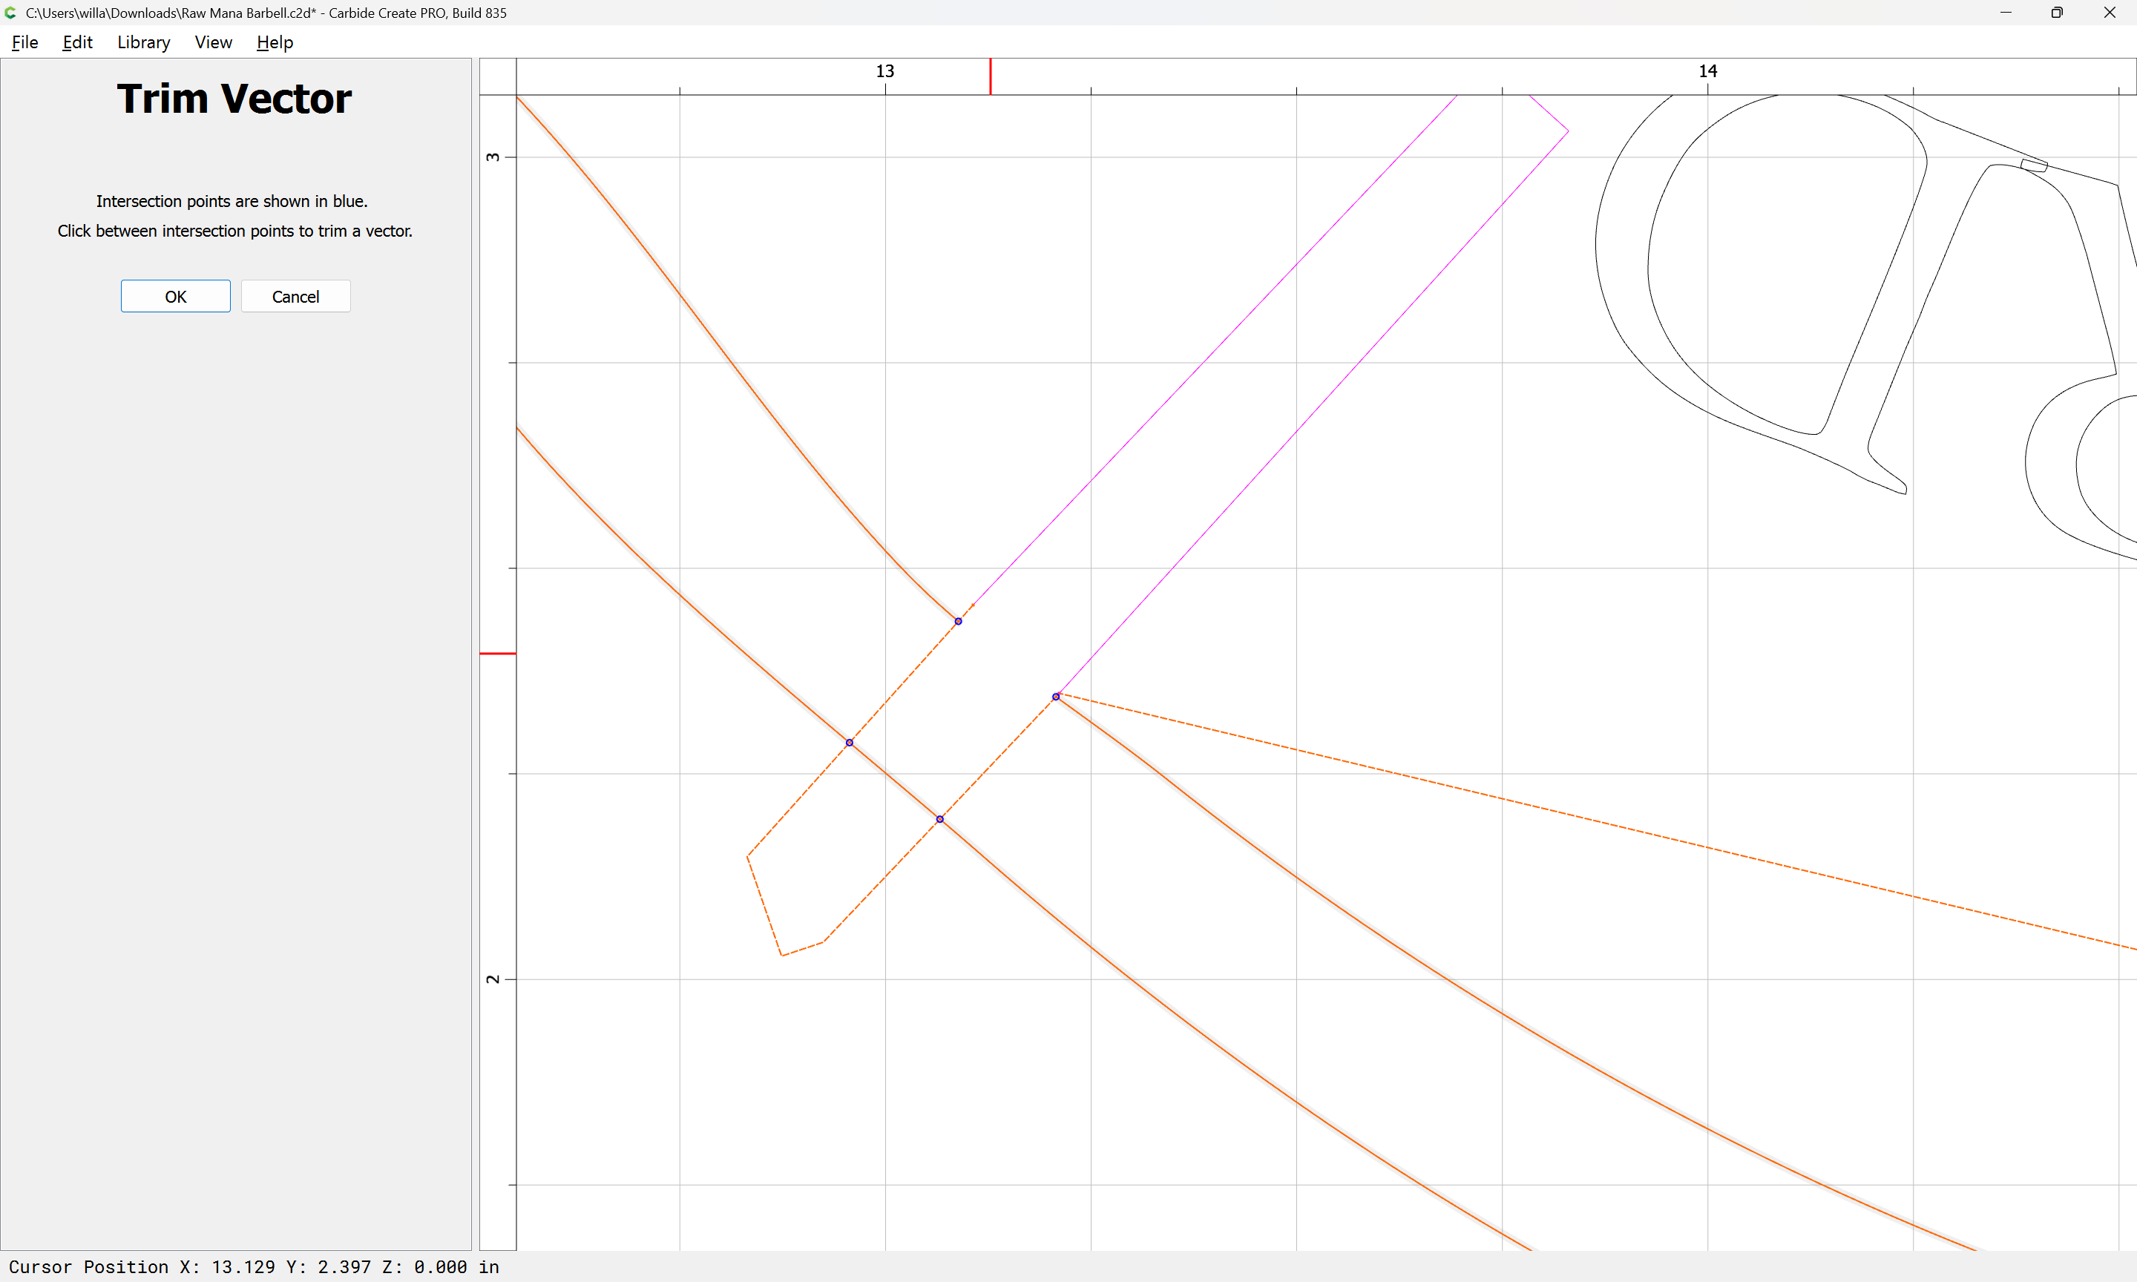Click the topmost blue intersection point
Screen dimensions: 2137x1282
coord(958,621)
